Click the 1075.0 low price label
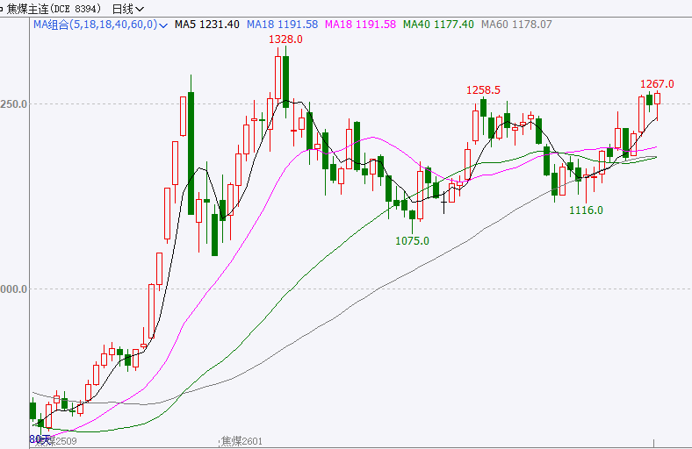This screenshot has width=692, height=449. pos(412,240)
